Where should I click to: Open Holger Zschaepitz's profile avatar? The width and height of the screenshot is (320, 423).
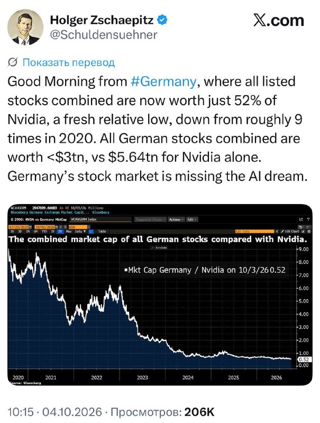[x=25, y=27]
